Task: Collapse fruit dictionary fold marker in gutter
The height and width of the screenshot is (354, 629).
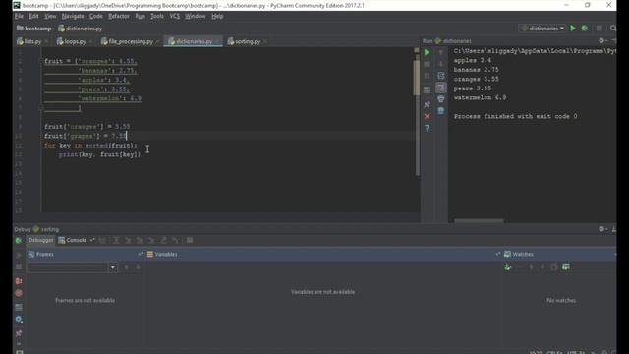Action: click(x=41, y=61)
